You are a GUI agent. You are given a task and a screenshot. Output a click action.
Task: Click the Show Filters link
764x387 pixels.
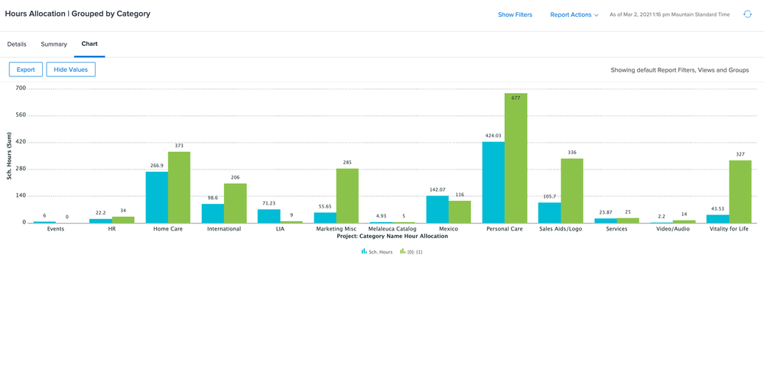coord(515,15)
